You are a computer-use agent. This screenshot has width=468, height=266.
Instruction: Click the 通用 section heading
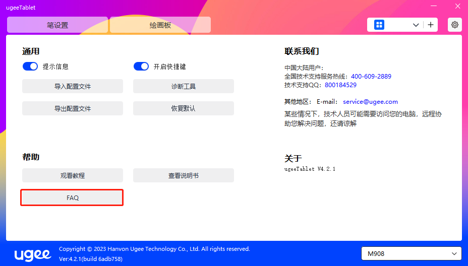(31, 51)
